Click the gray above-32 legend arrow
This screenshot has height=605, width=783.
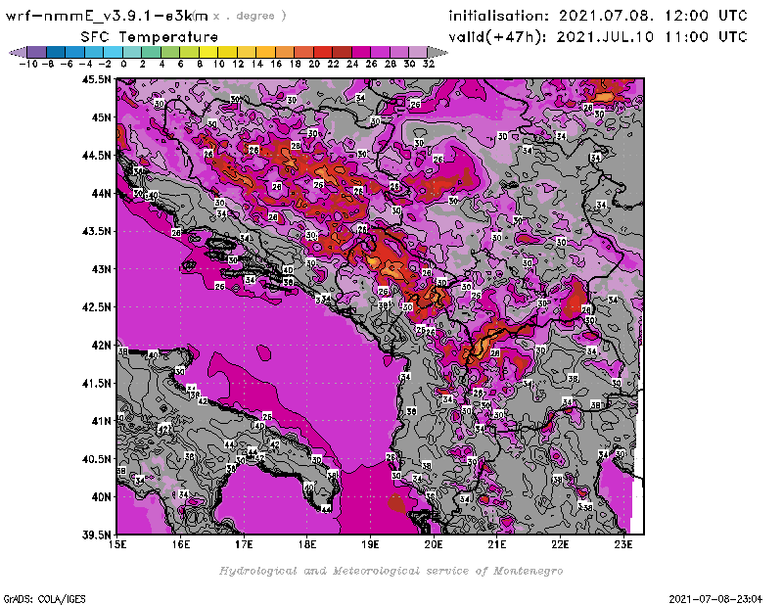click(438, 52)
